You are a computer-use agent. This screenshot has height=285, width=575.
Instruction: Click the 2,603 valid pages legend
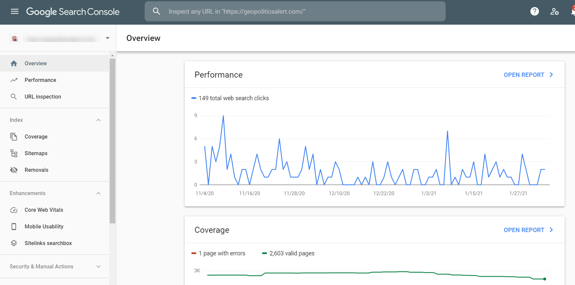point(288,253)
